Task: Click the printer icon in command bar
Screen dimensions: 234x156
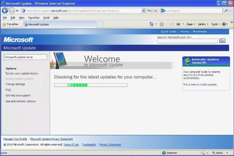Action: [178, 24]
